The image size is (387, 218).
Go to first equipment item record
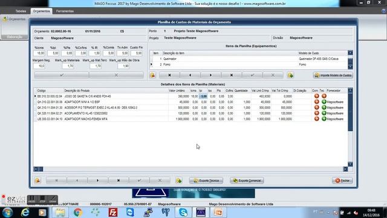tap(169, 75)
